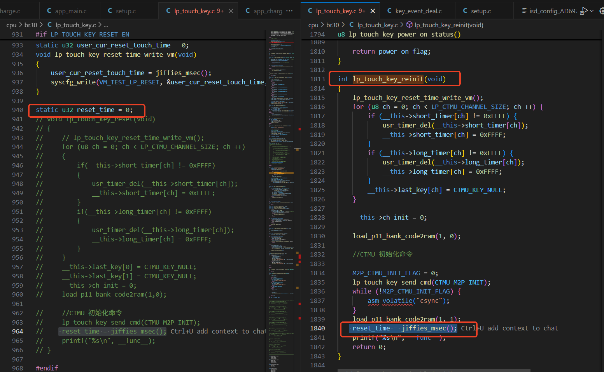
Task: Click '#endif' on line 968
Action: click(x=47, y=368)
